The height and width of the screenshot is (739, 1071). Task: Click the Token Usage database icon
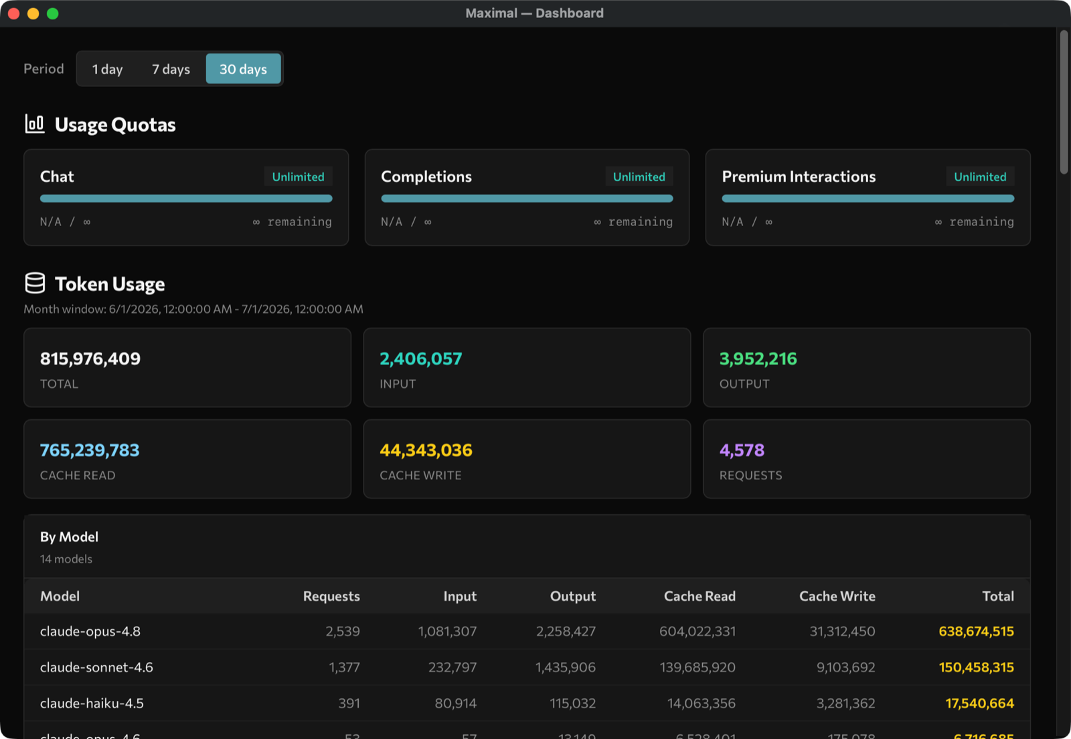35,283
